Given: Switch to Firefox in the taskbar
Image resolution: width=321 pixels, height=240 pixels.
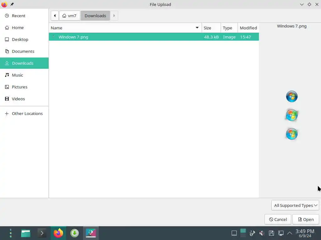Looking at the screenshot, I should (58, 233).
